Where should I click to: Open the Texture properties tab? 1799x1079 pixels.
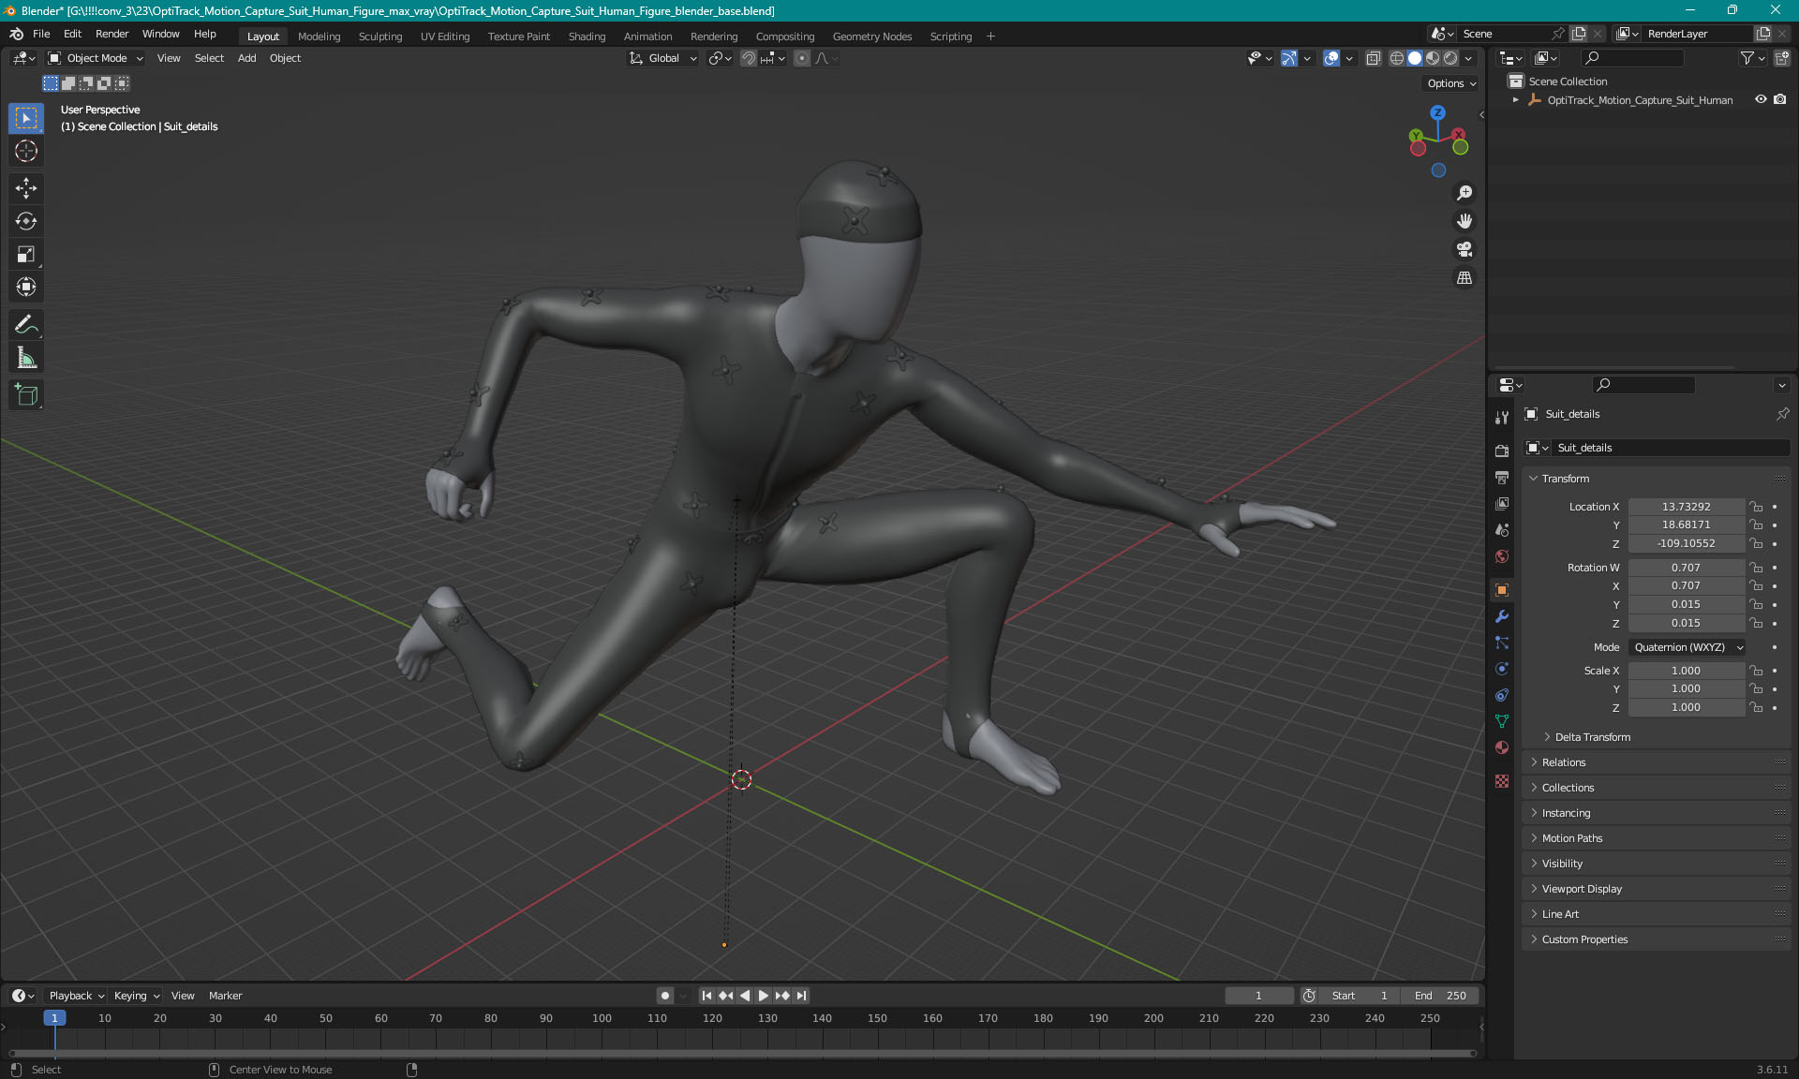1502,781
